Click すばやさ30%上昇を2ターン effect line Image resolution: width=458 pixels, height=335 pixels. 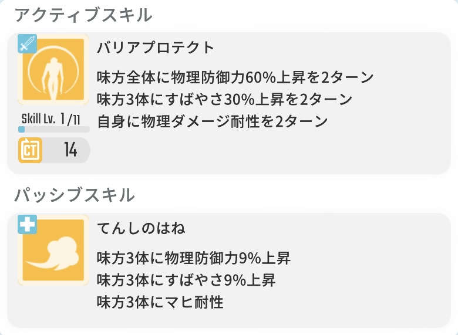coord(224,100)
